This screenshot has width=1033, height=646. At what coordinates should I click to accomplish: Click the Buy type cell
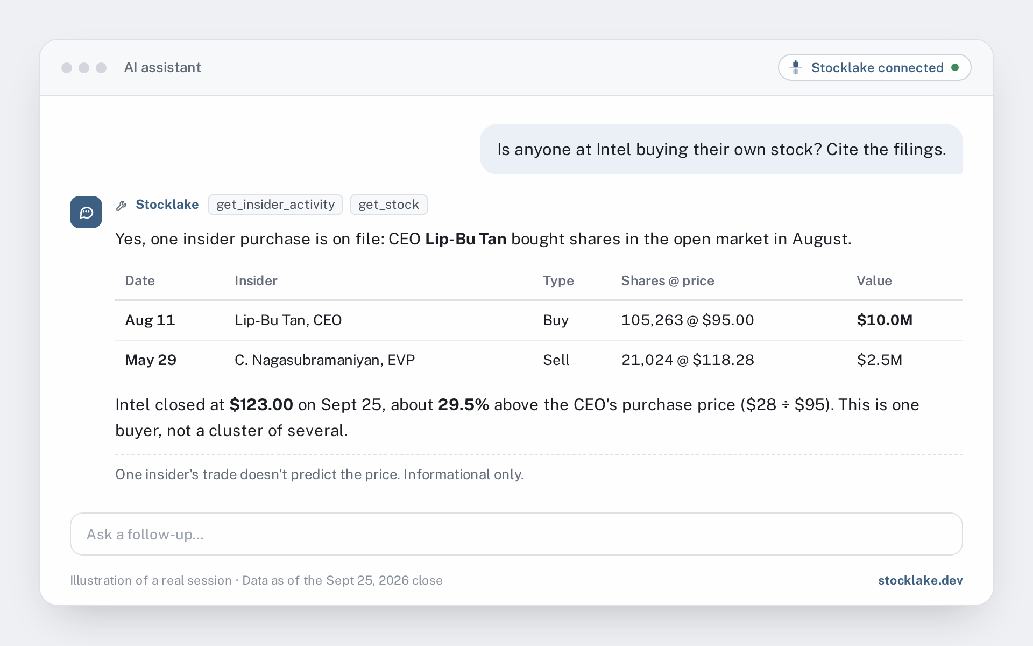click(556, 320)
